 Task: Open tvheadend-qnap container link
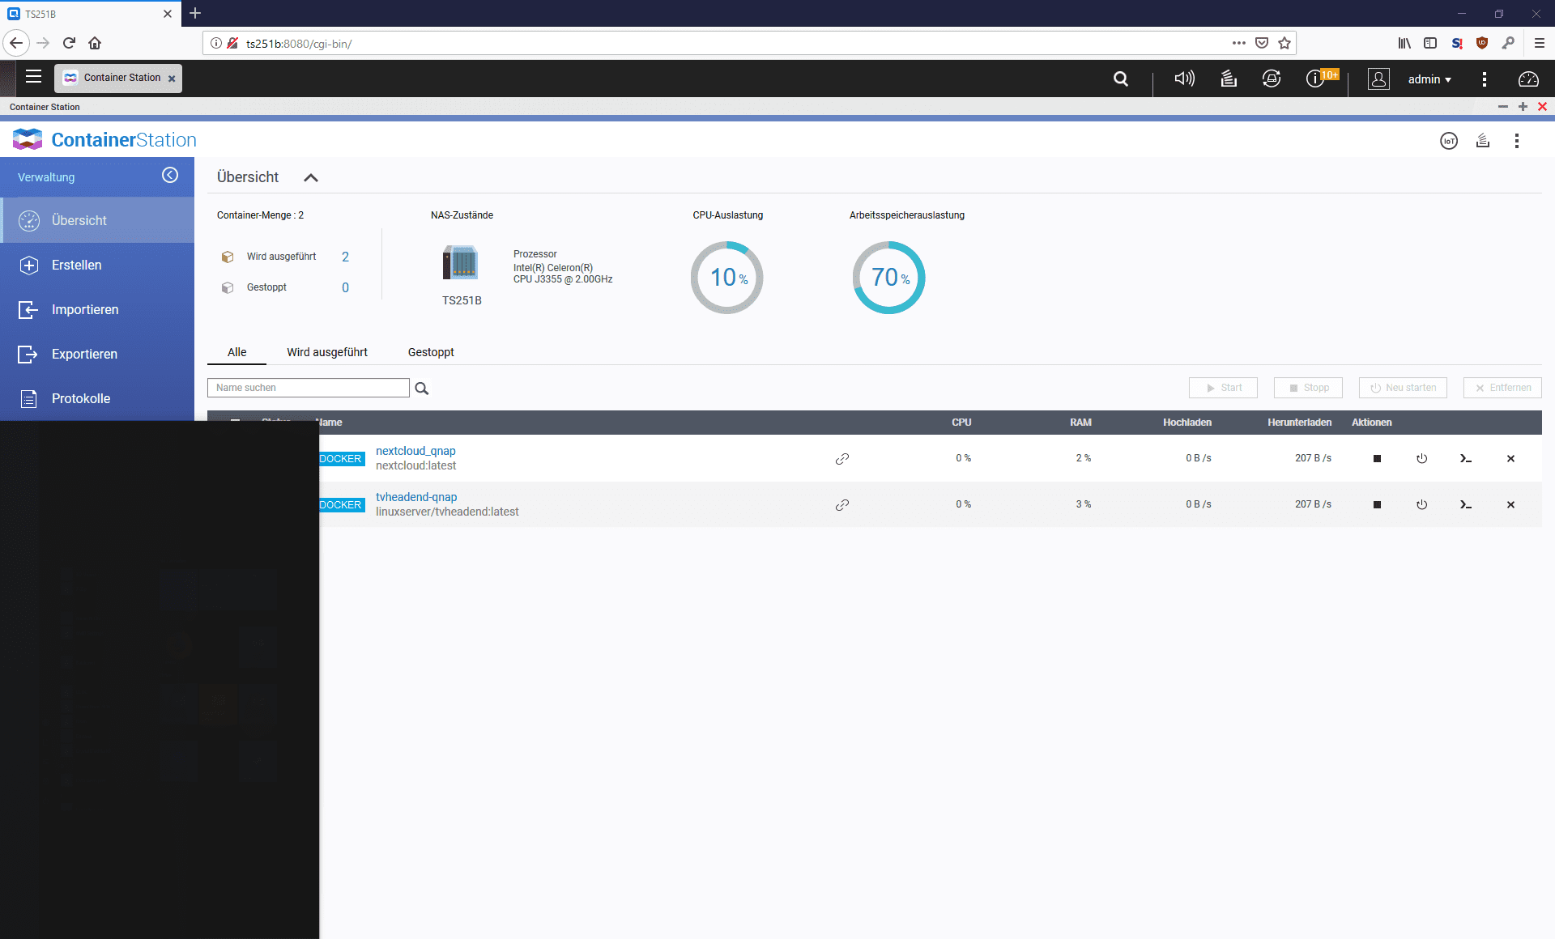point(416,497)
